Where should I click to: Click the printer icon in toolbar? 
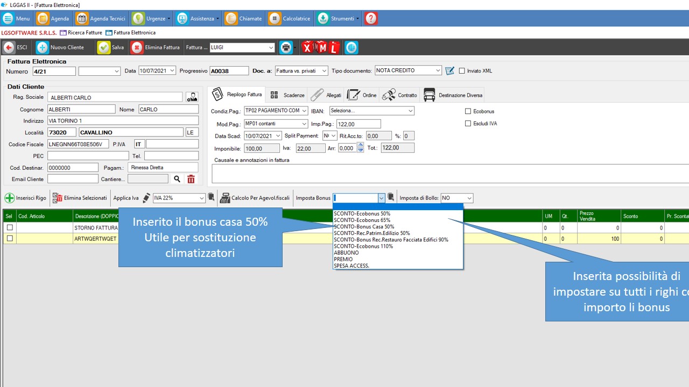[286, 47]
